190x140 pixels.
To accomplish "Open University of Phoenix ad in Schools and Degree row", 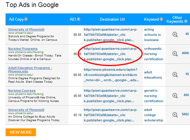I will point(26,29).
